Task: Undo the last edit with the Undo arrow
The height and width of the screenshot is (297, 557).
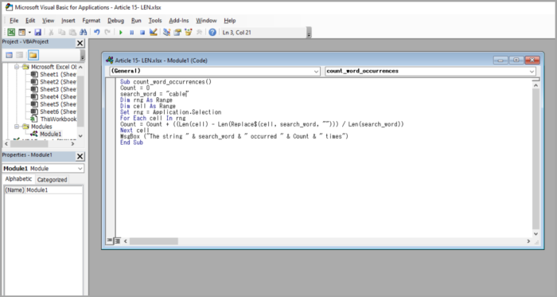Action: (x=96, y=33)
